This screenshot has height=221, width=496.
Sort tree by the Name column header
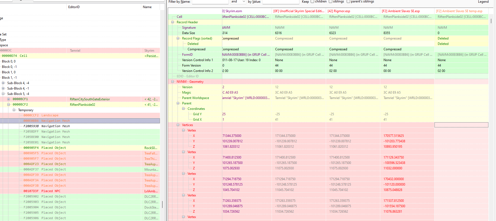[x=150, y=7]
